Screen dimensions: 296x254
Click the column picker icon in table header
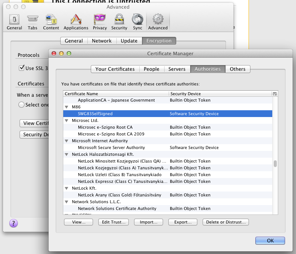click(x=275, y=94)
